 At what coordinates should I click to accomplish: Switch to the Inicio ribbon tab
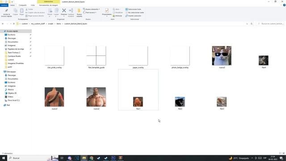point(13,5)
